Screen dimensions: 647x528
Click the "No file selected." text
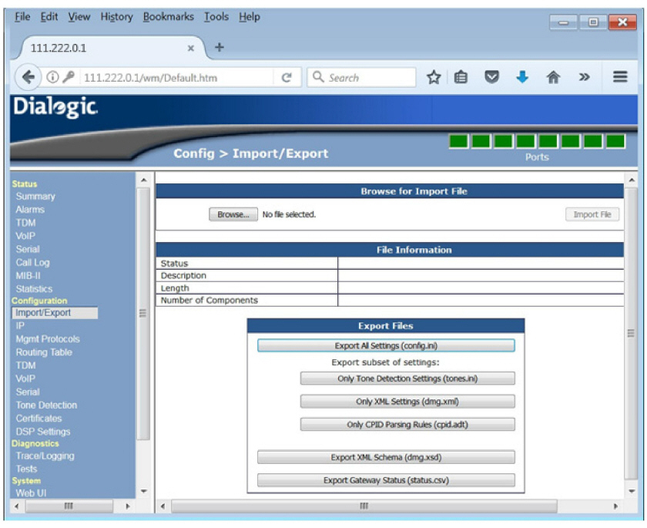coord(289,214)
